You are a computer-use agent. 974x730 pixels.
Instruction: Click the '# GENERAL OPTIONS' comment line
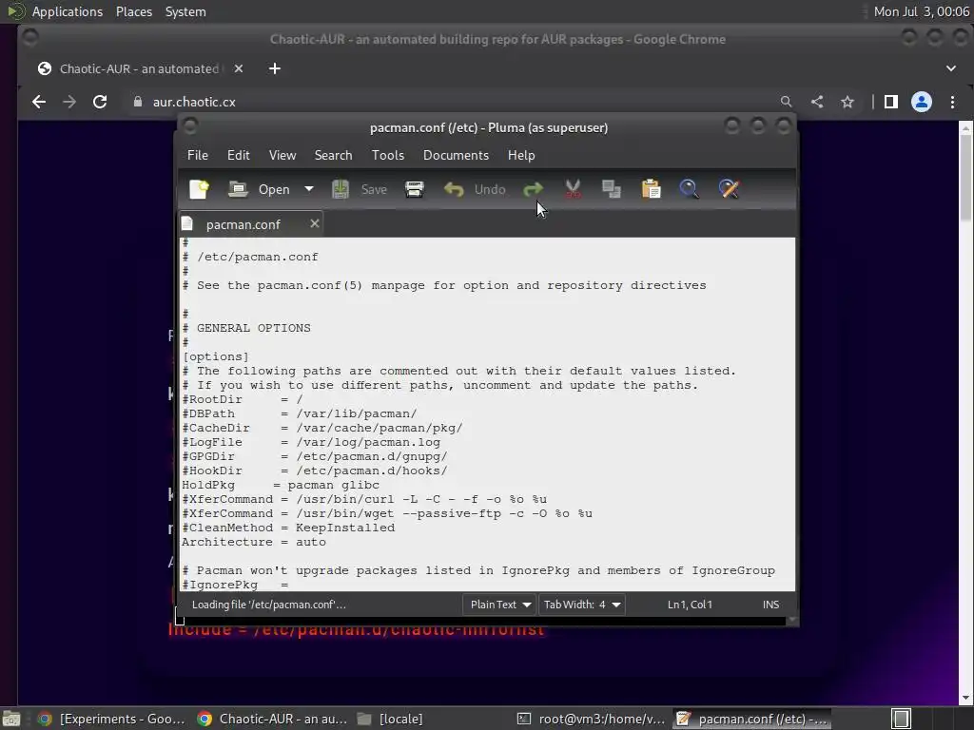[246, 328]
